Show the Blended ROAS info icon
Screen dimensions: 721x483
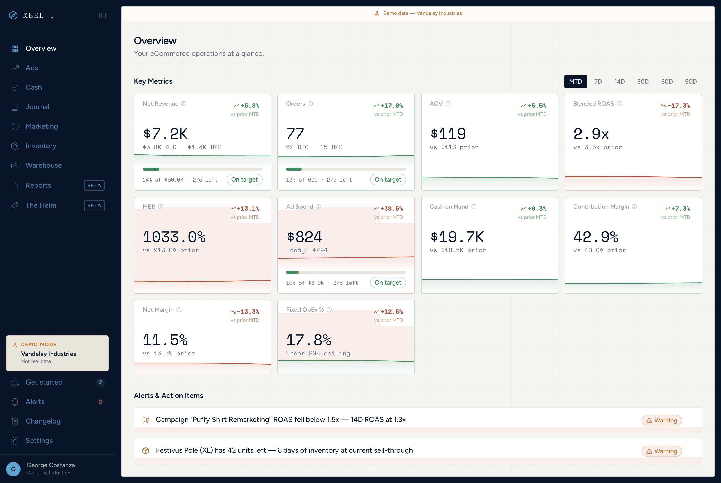619,104
